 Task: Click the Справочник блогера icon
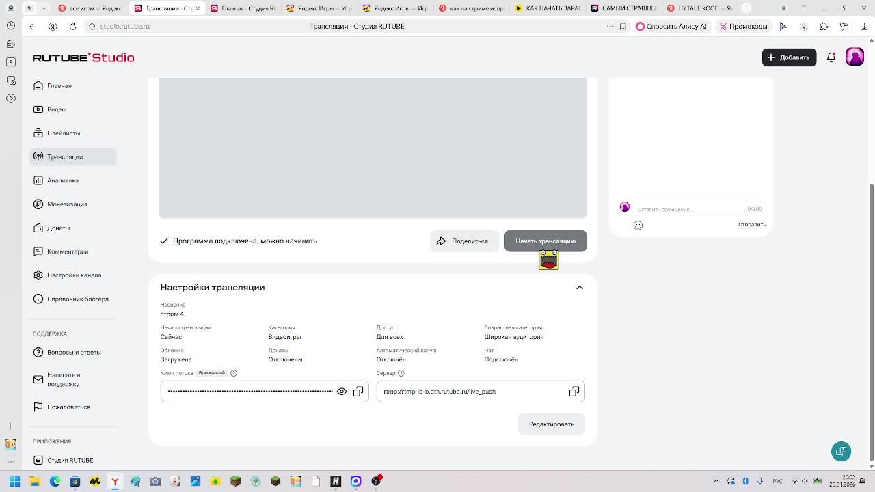[x=38, y=299]
